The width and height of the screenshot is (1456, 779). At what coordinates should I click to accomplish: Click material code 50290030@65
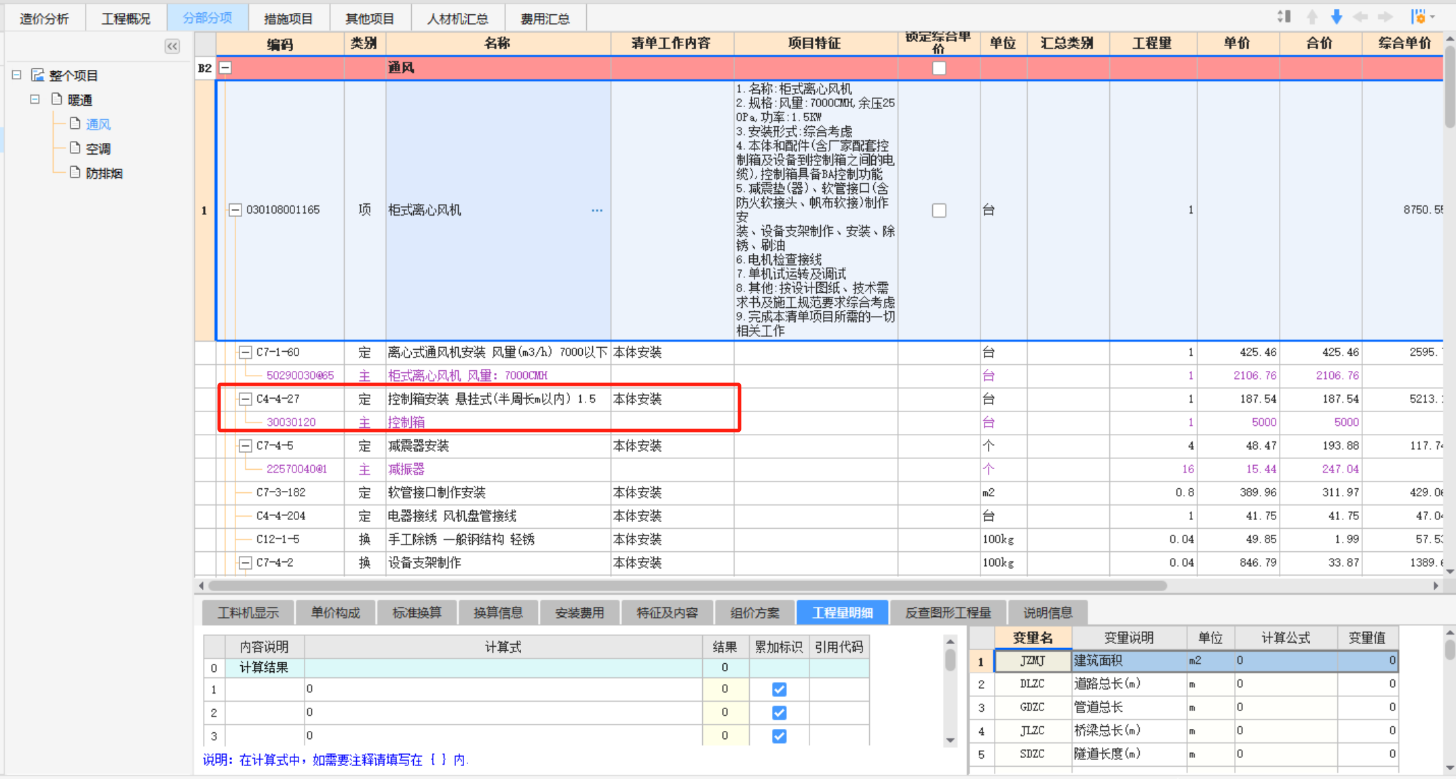coord(300,376)
